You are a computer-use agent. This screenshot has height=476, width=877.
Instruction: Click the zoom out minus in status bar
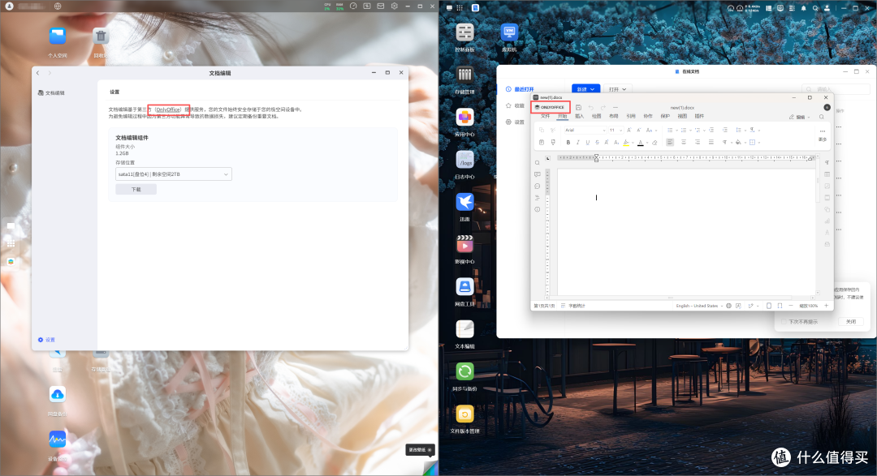click(x=791, y=306)
